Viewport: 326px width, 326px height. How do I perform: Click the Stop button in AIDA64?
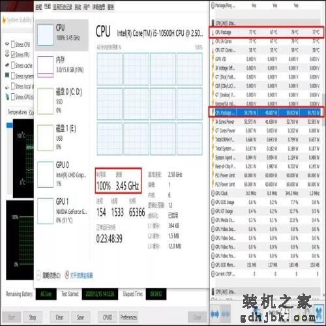point(33,318)
